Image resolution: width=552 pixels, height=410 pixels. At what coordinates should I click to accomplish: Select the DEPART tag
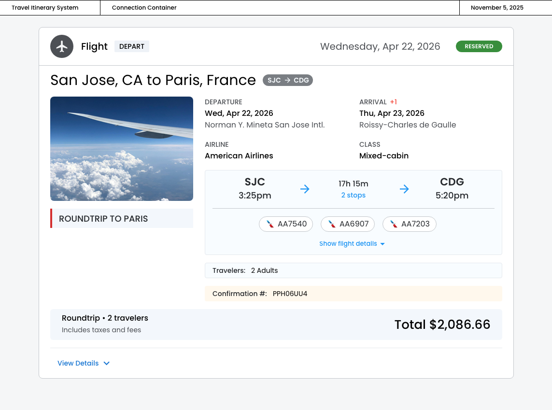132,46
